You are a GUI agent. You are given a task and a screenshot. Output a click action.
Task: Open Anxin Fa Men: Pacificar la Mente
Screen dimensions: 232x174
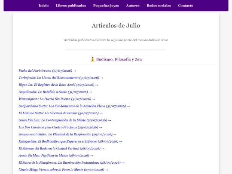[56, 156]
